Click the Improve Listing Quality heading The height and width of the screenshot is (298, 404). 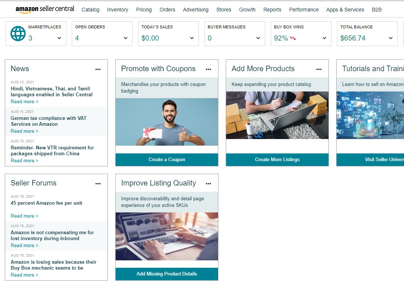tap(158, 183)
